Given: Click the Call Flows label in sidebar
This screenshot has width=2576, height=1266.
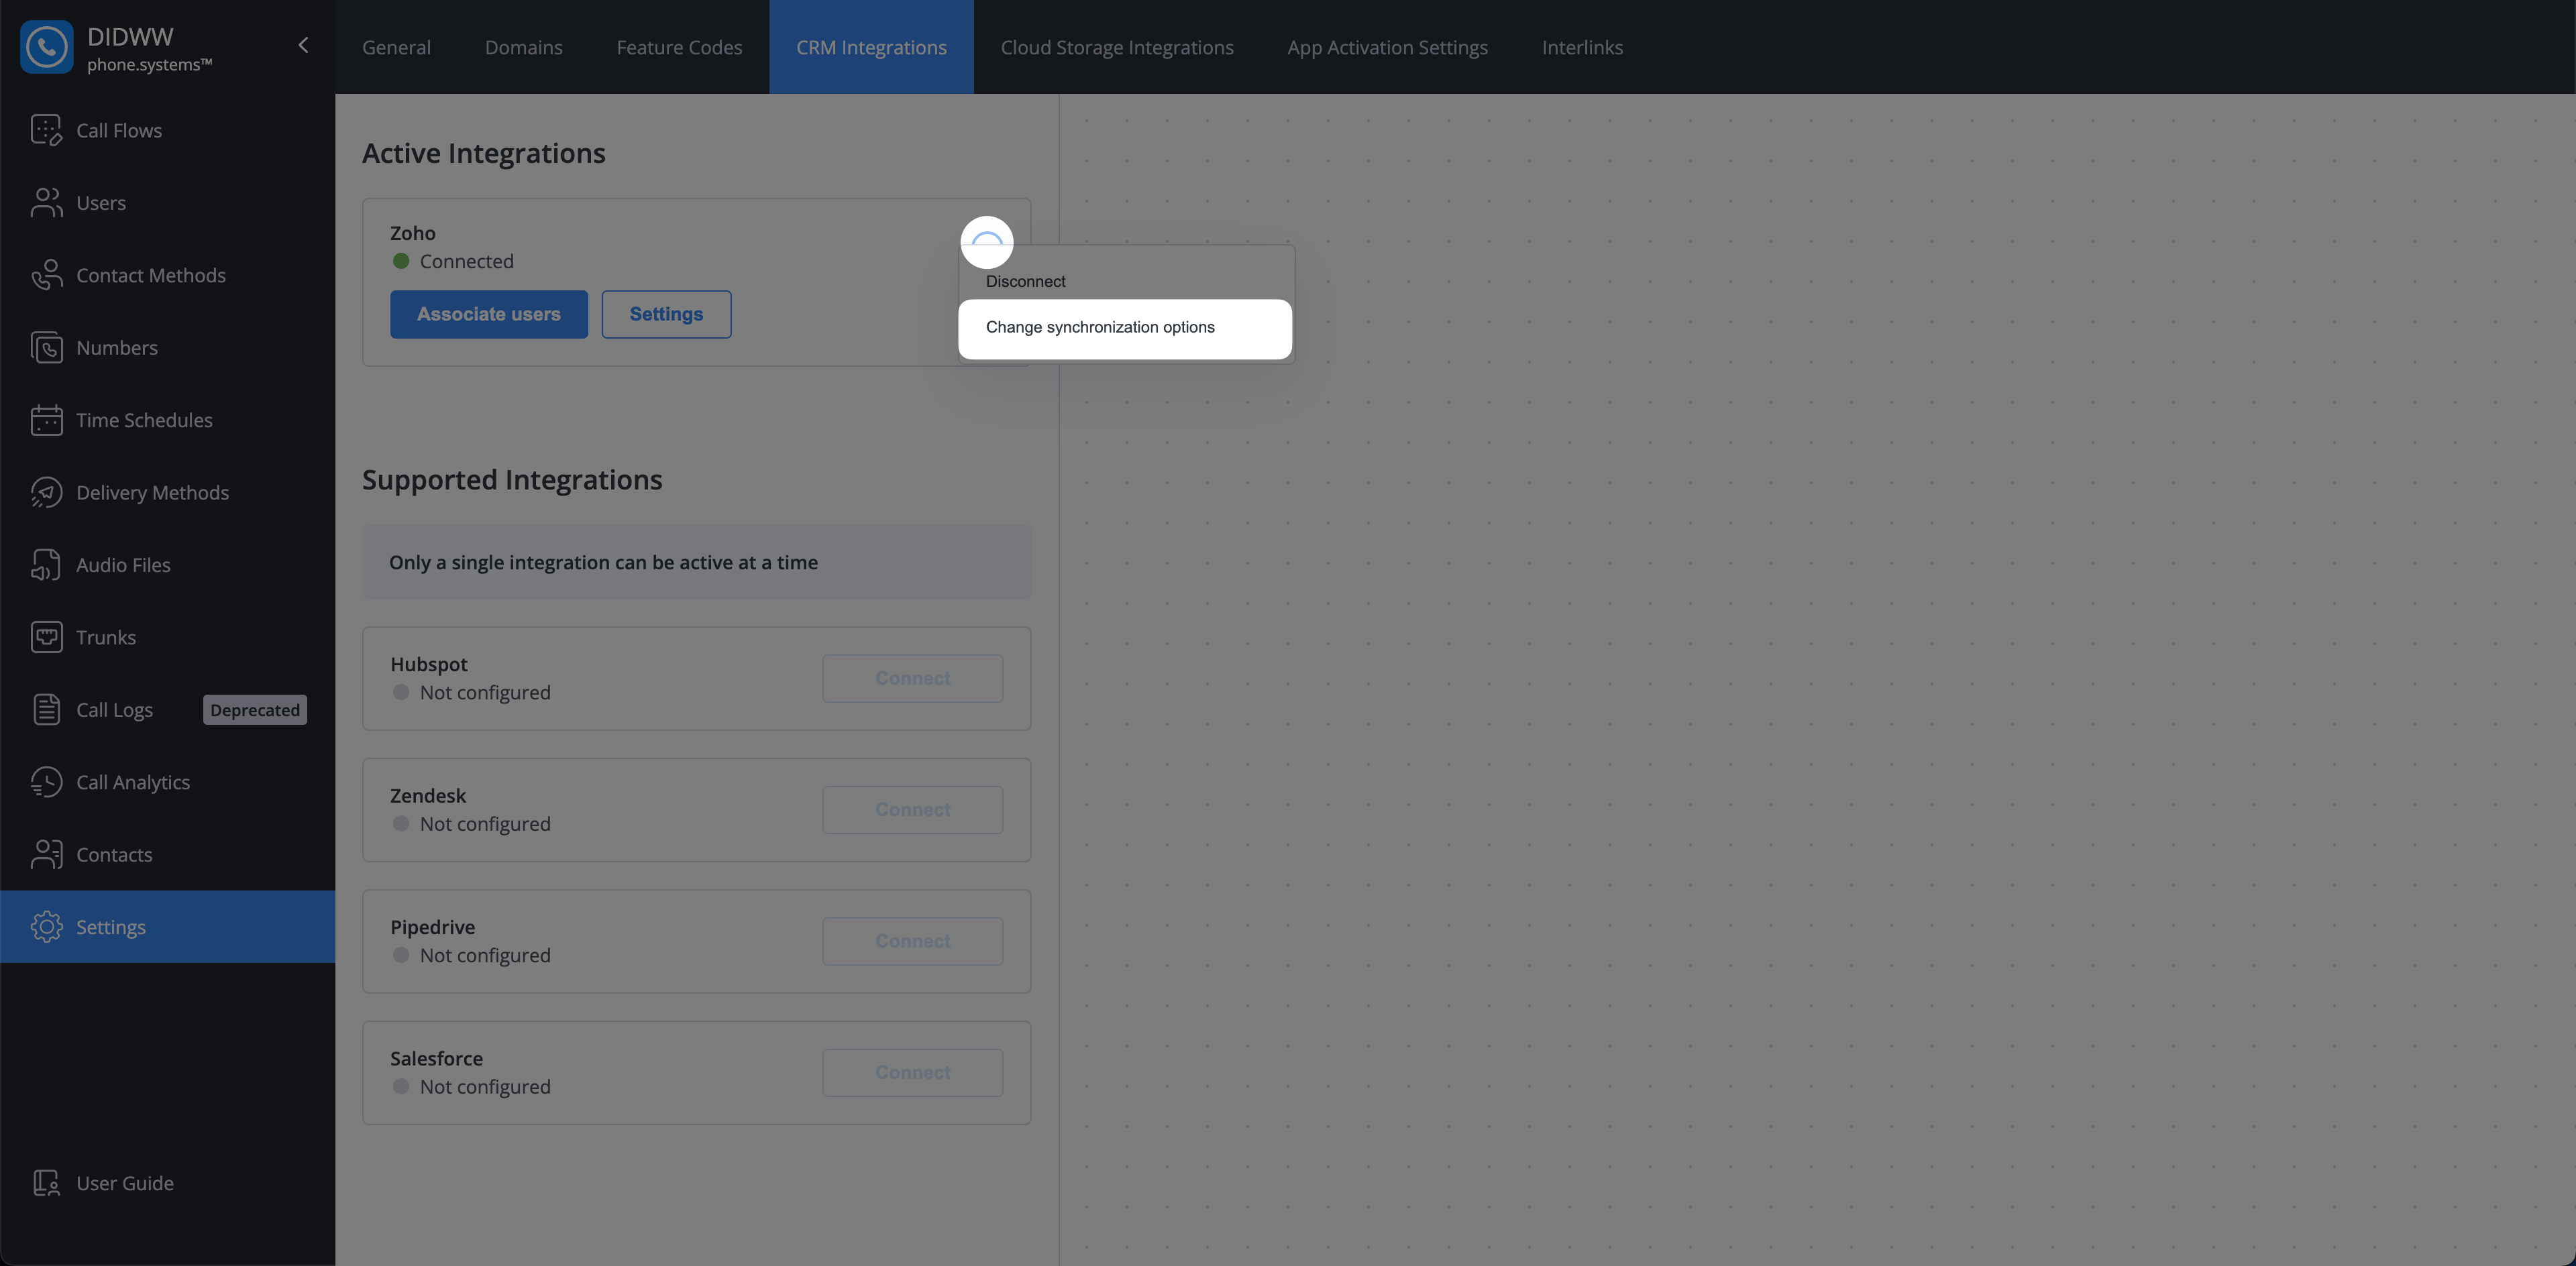Looking at the screenshot, I should coord(119,130).
